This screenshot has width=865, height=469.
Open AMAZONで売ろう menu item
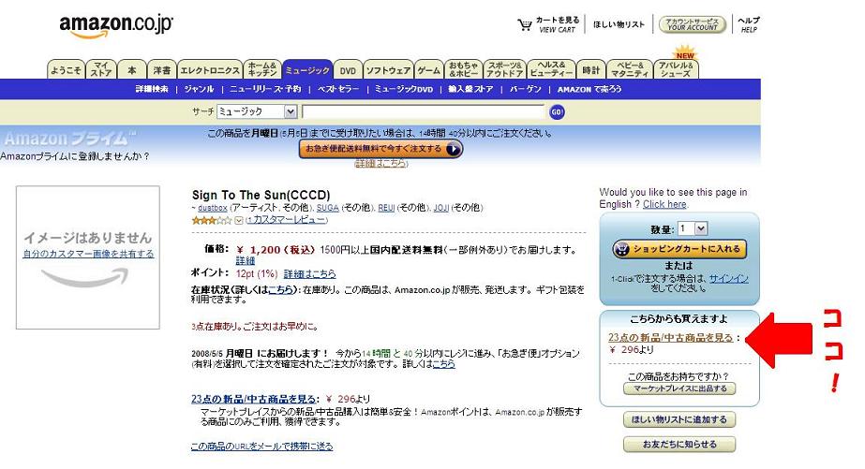(589, 89)
